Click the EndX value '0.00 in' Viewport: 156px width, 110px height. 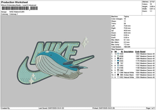coord(126,35)
